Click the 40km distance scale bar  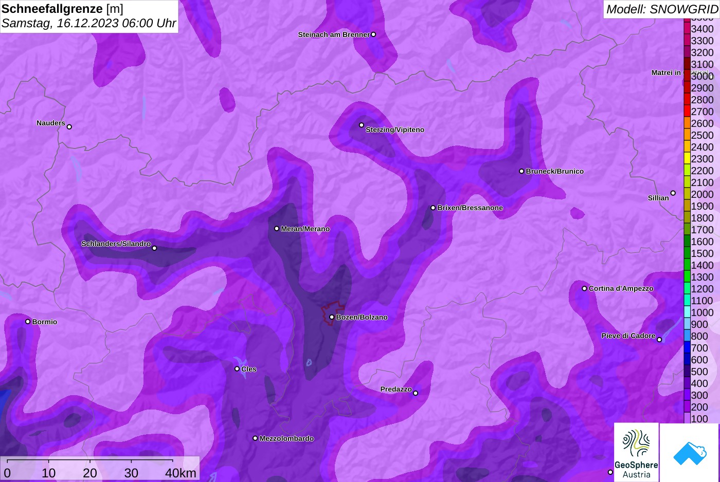[x=90, y=460]
